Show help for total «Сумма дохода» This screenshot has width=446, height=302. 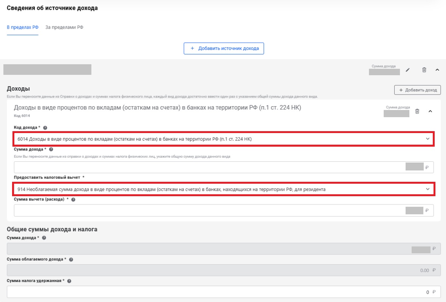[x=44, y=238]
